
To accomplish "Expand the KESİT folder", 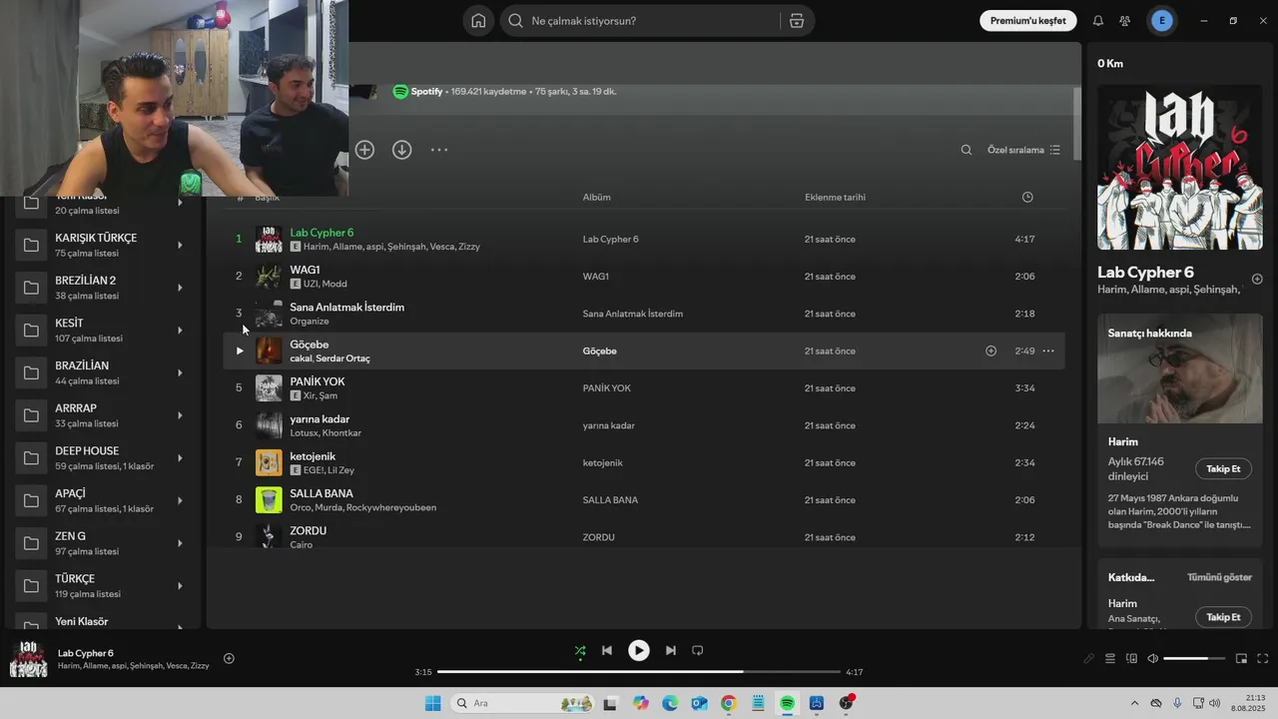I will click(x=180, y=331).
